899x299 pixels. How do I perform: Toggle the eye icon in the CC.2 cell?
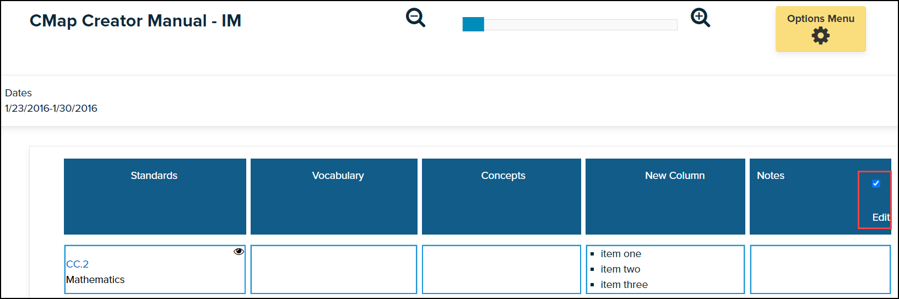point(239,252)
